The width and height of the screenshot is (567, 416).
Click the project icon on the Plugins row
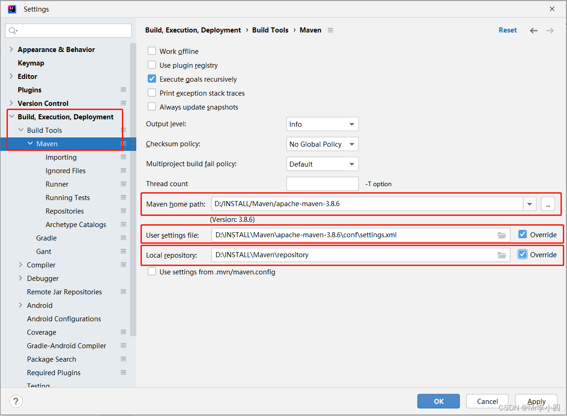tap(123, 90)
